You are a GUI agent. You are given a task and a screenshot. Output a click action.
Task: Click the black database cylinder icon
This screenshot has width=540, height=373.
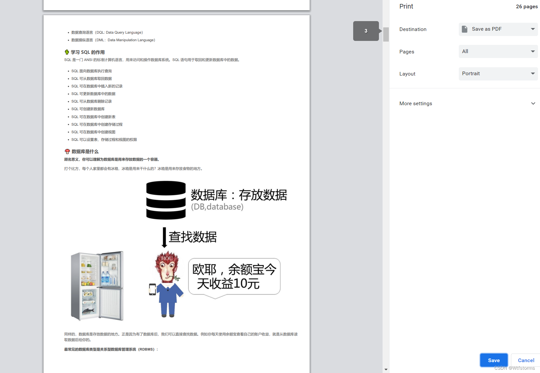pyautogui.click(x=166, y=200)
